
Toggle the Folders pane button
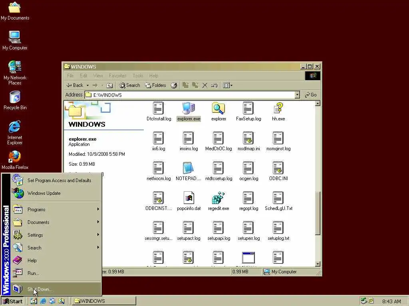coord(155,85)
